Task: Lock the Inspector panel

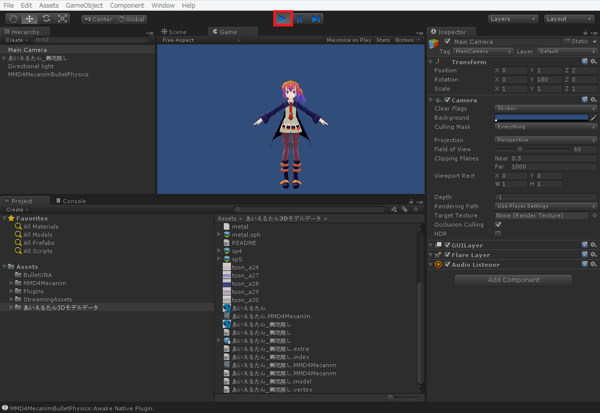Action: click(585, 33)
